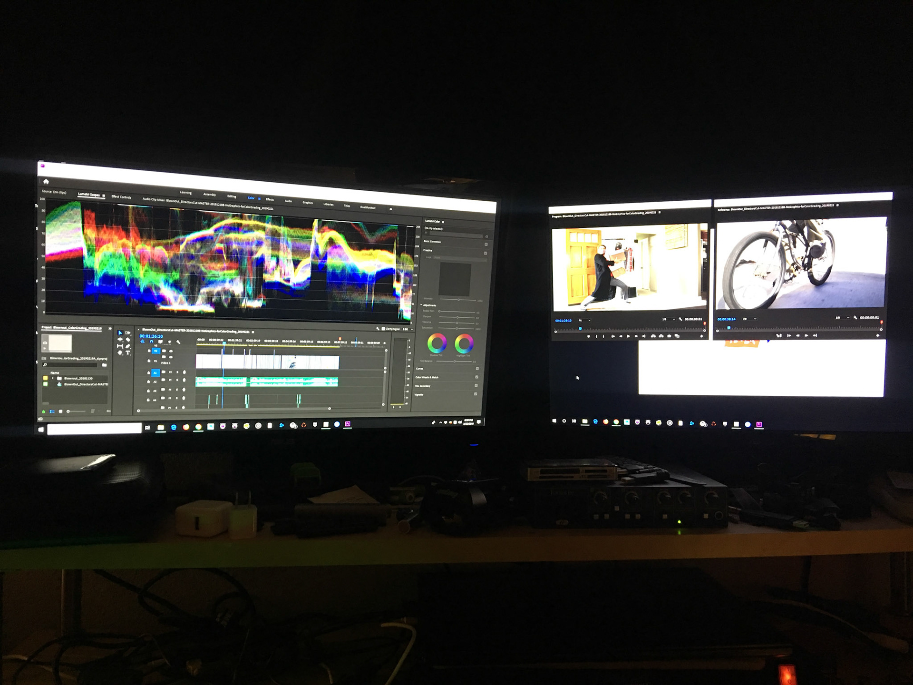Select the Razor tool

(x=128, y=340)
